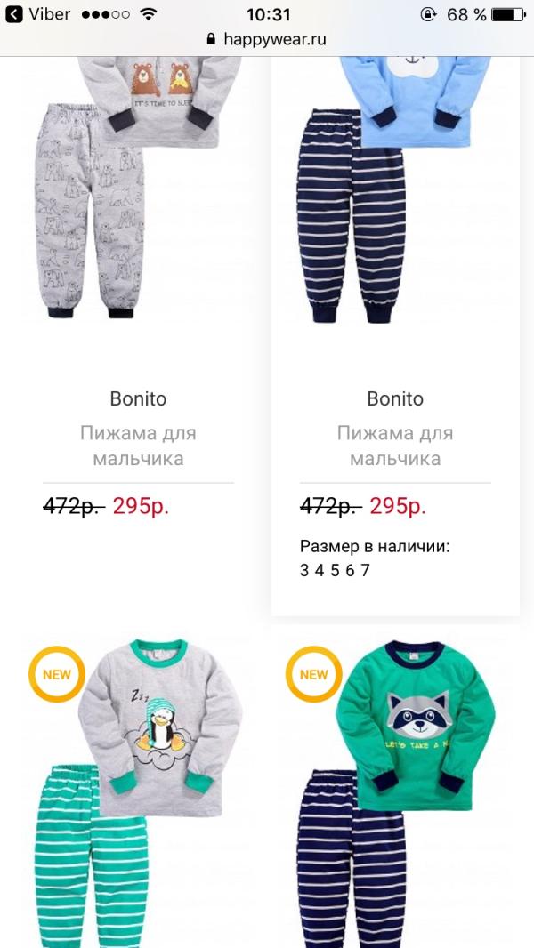534x948 pixels.
Task: Tap the 10:31 clock in the status bar
Action: (268, 15)
